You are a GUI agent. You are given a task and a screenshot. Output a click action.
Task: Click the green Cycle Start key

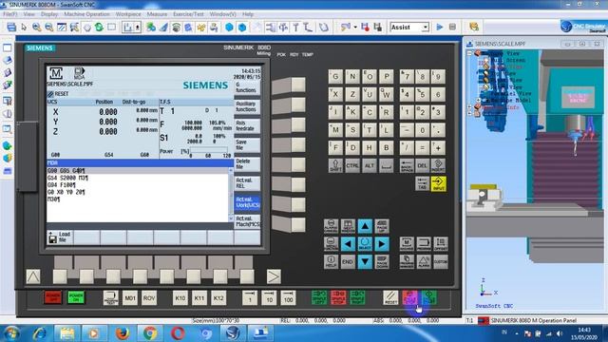point(429,297)
